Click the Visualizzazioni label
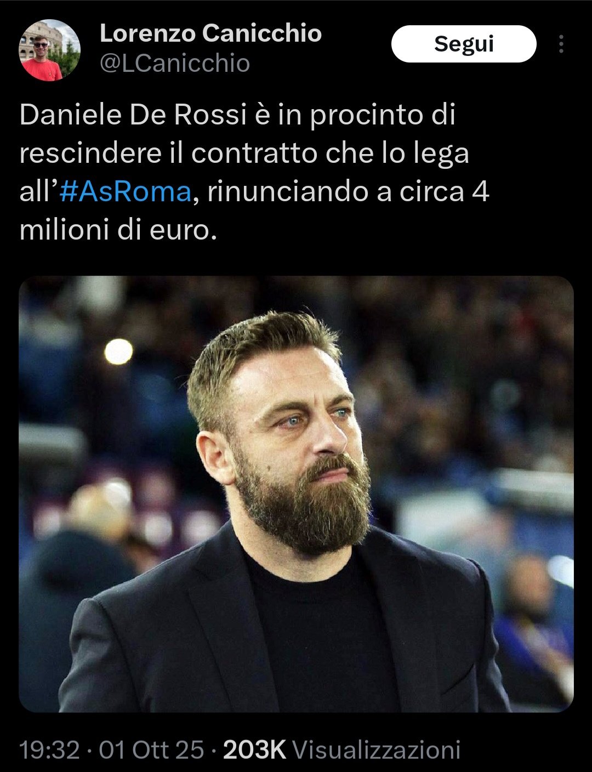 pyautogui.click(x=376, y=750)
